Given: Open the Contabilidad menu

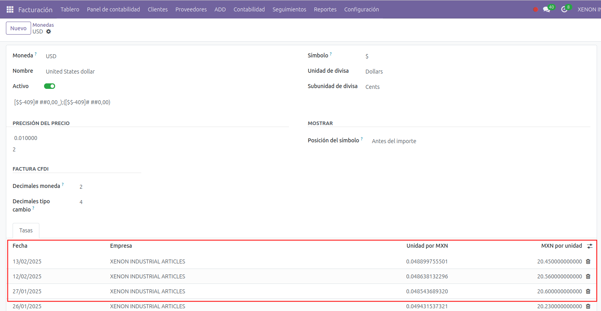Looking at the screenshot, I should [249, 9].
